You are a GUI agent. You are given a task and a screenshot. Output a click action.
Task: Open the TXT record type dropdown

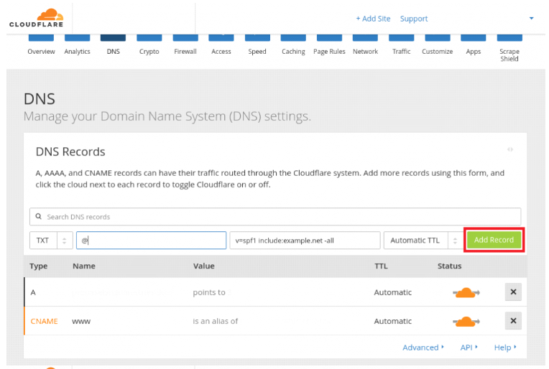51,240
